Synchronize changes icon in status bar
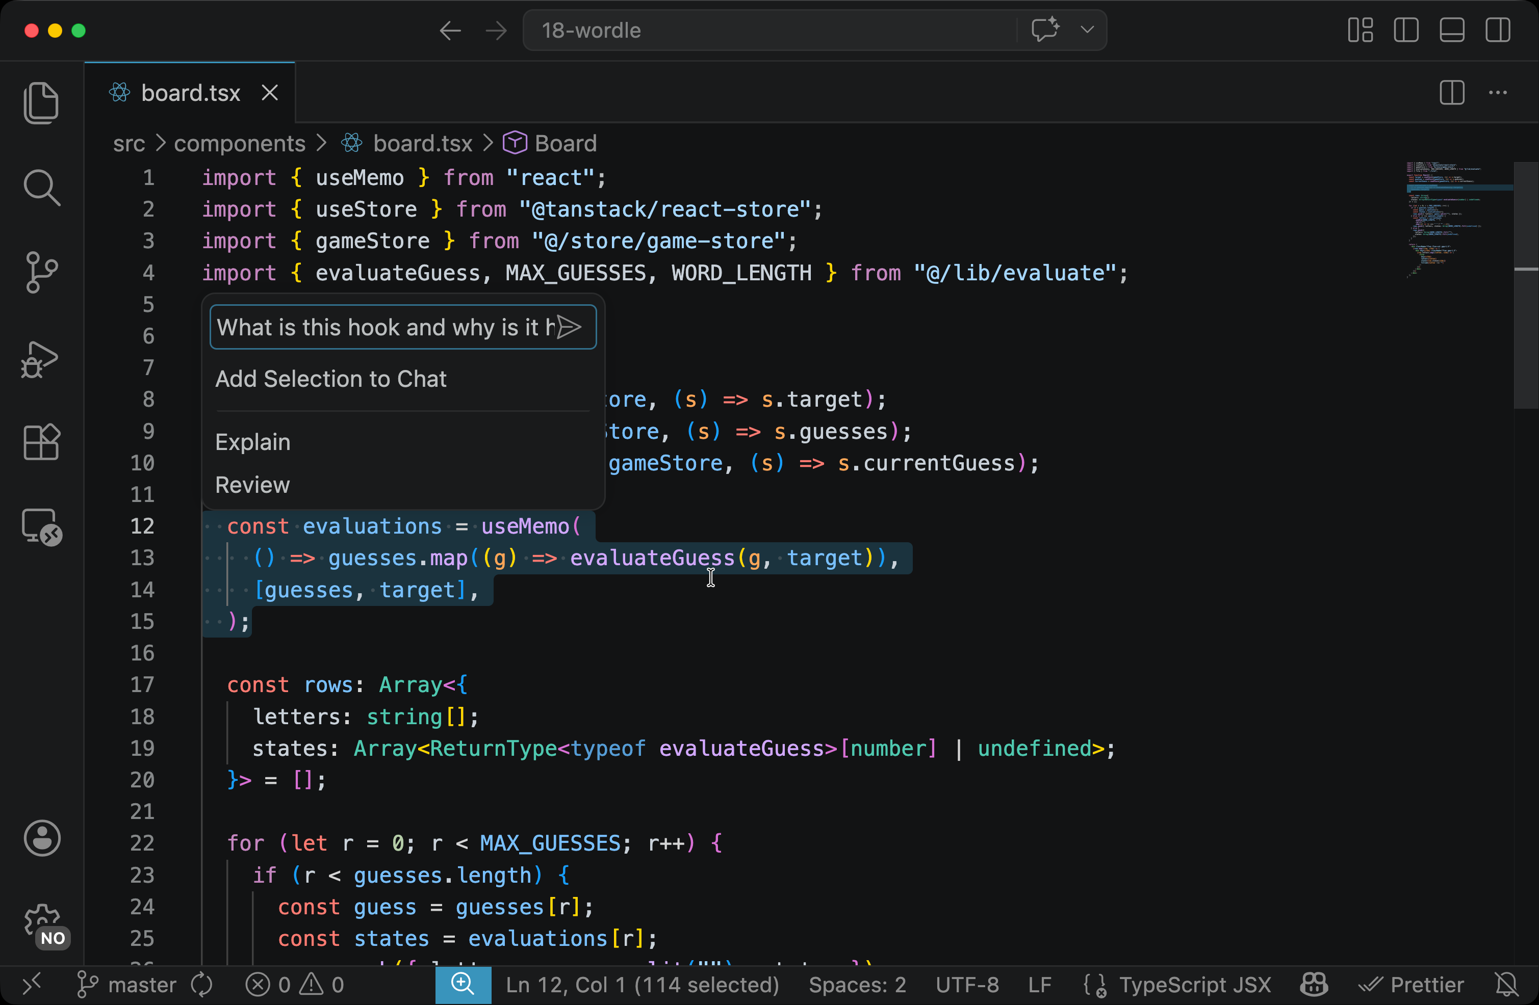This screenshot has height=1005, width=1539. pyautogui.click(x=202, y=985)
